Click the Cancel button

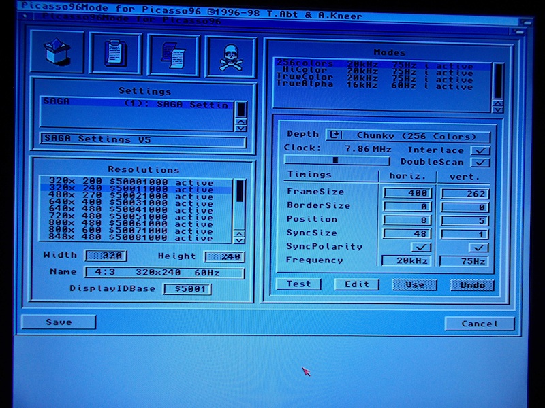coord(480,324)
